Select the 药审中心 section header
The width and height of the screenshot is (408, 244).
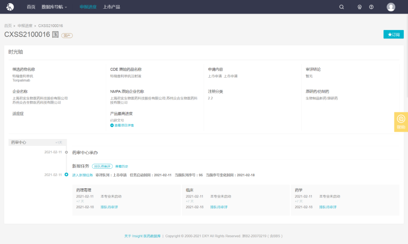click(37, 142)
